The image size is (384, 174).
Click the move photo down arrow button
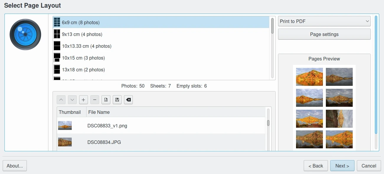coord(72,100)
